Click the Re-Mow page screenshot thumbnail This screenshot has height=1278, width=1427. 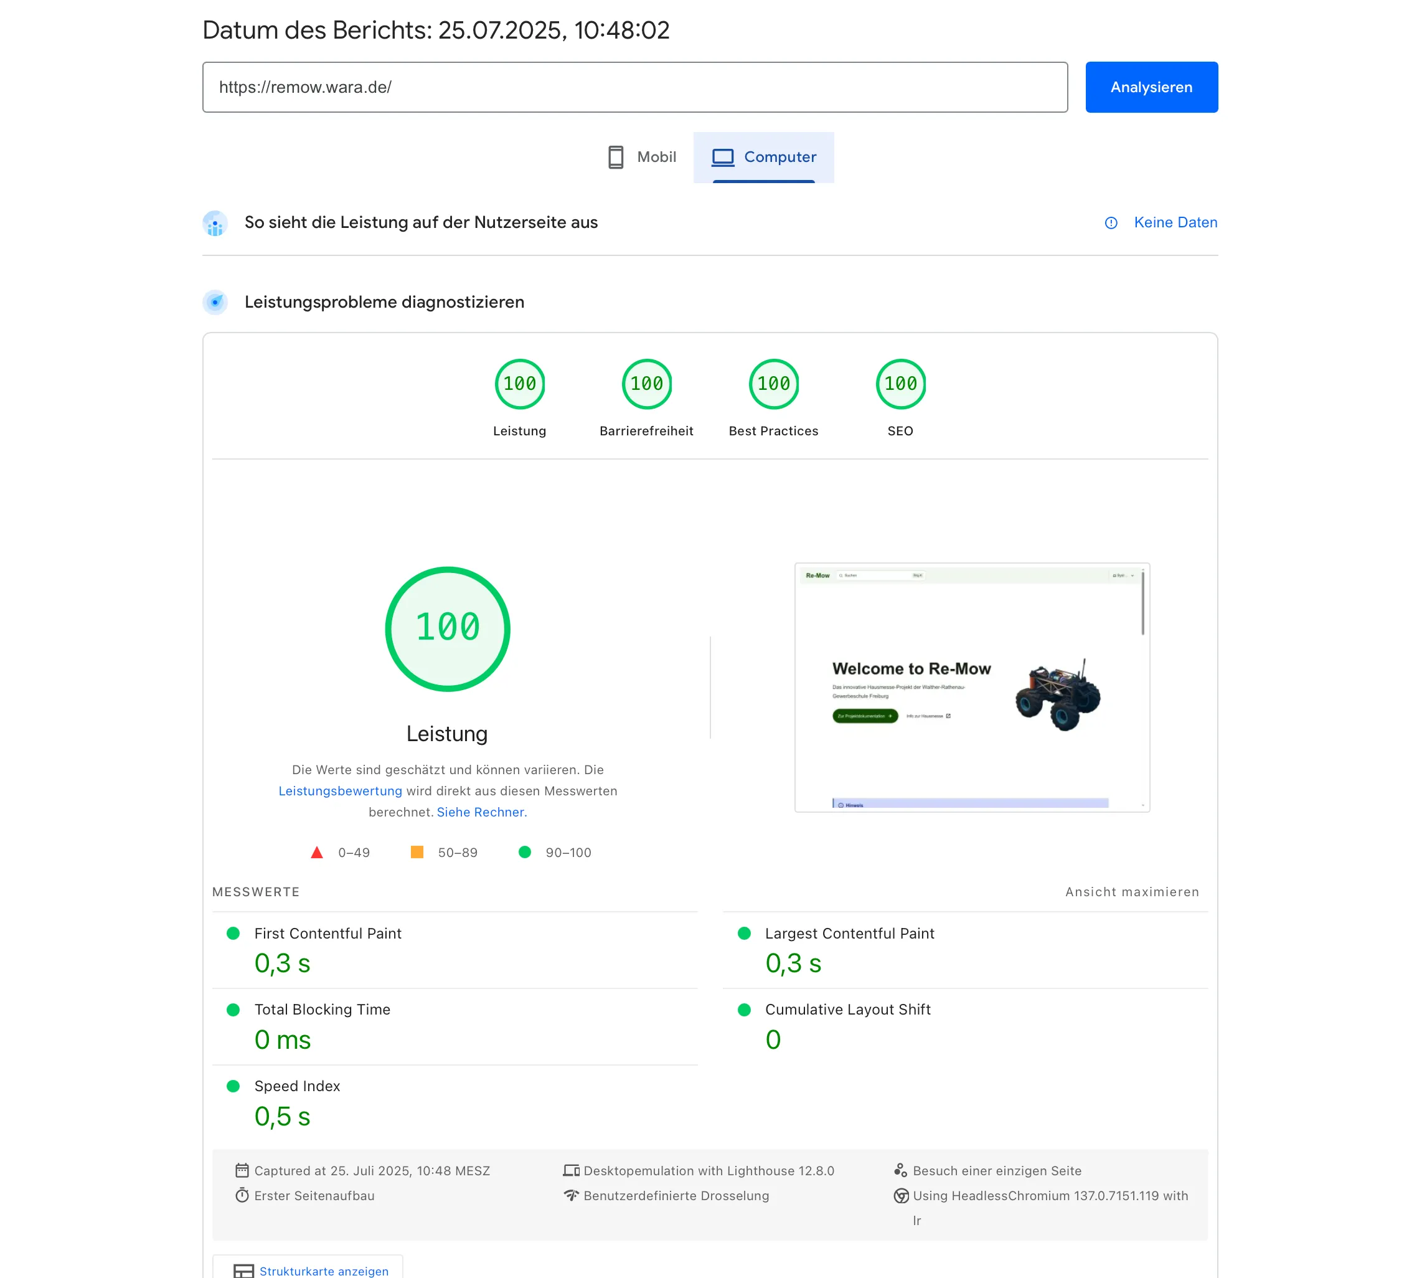971,687
